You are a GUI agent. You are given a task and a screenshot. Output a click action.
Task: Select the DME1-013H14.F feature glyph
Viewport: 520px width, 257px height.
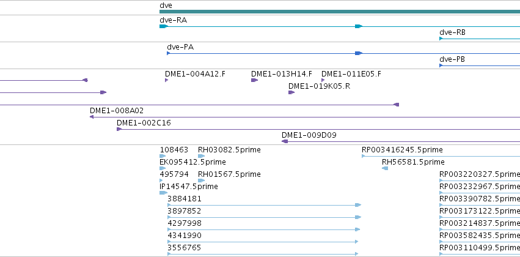coord(254,80)
